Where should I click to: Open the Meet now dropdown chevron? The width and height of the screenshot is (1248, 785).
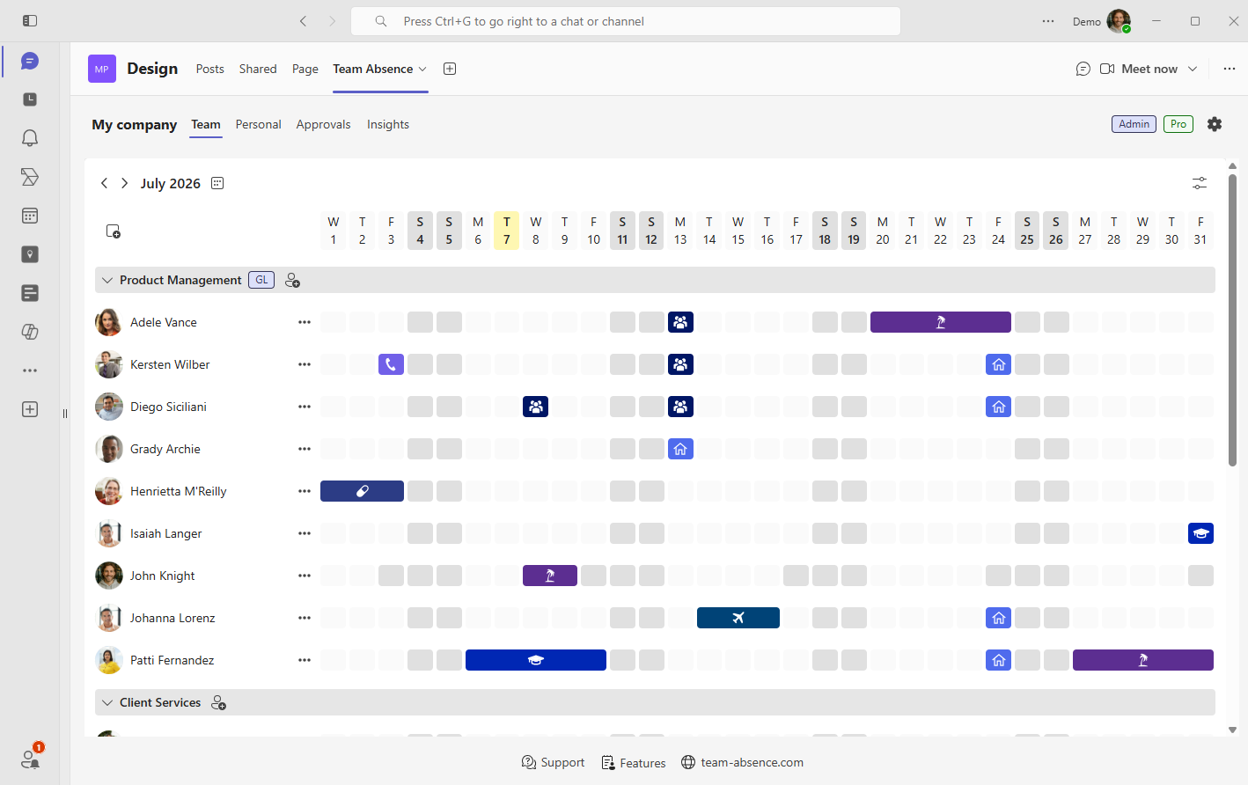coord(1193,69)
